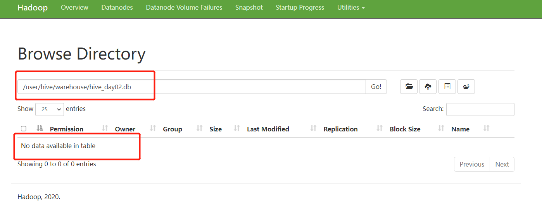Image resolution: width=542 pixels, height=223 pixels.
Task: View the Startup Progress page
Action: click(x=300, y=8)
